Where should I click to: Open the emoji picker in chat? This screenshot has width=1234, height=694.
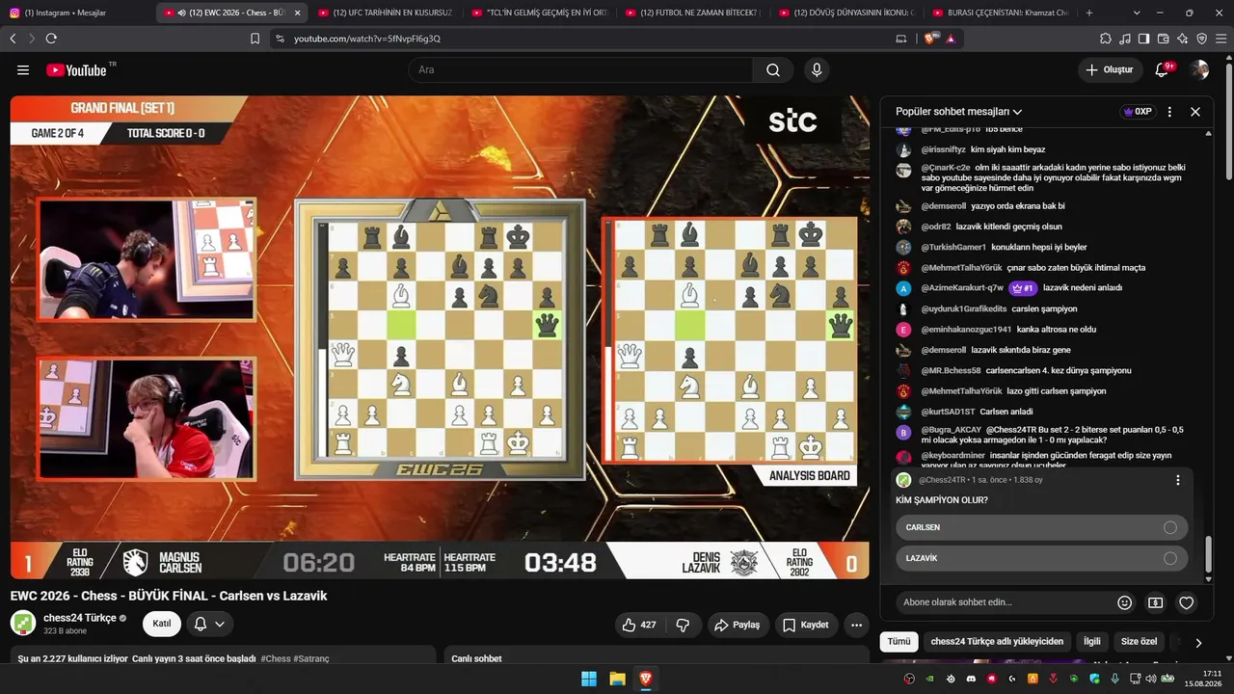[1124, 602]
